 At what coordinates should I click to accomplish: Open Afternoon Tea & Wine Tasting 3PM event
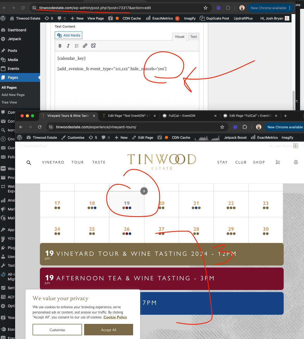pyautogui.click(x=162, y=279)
